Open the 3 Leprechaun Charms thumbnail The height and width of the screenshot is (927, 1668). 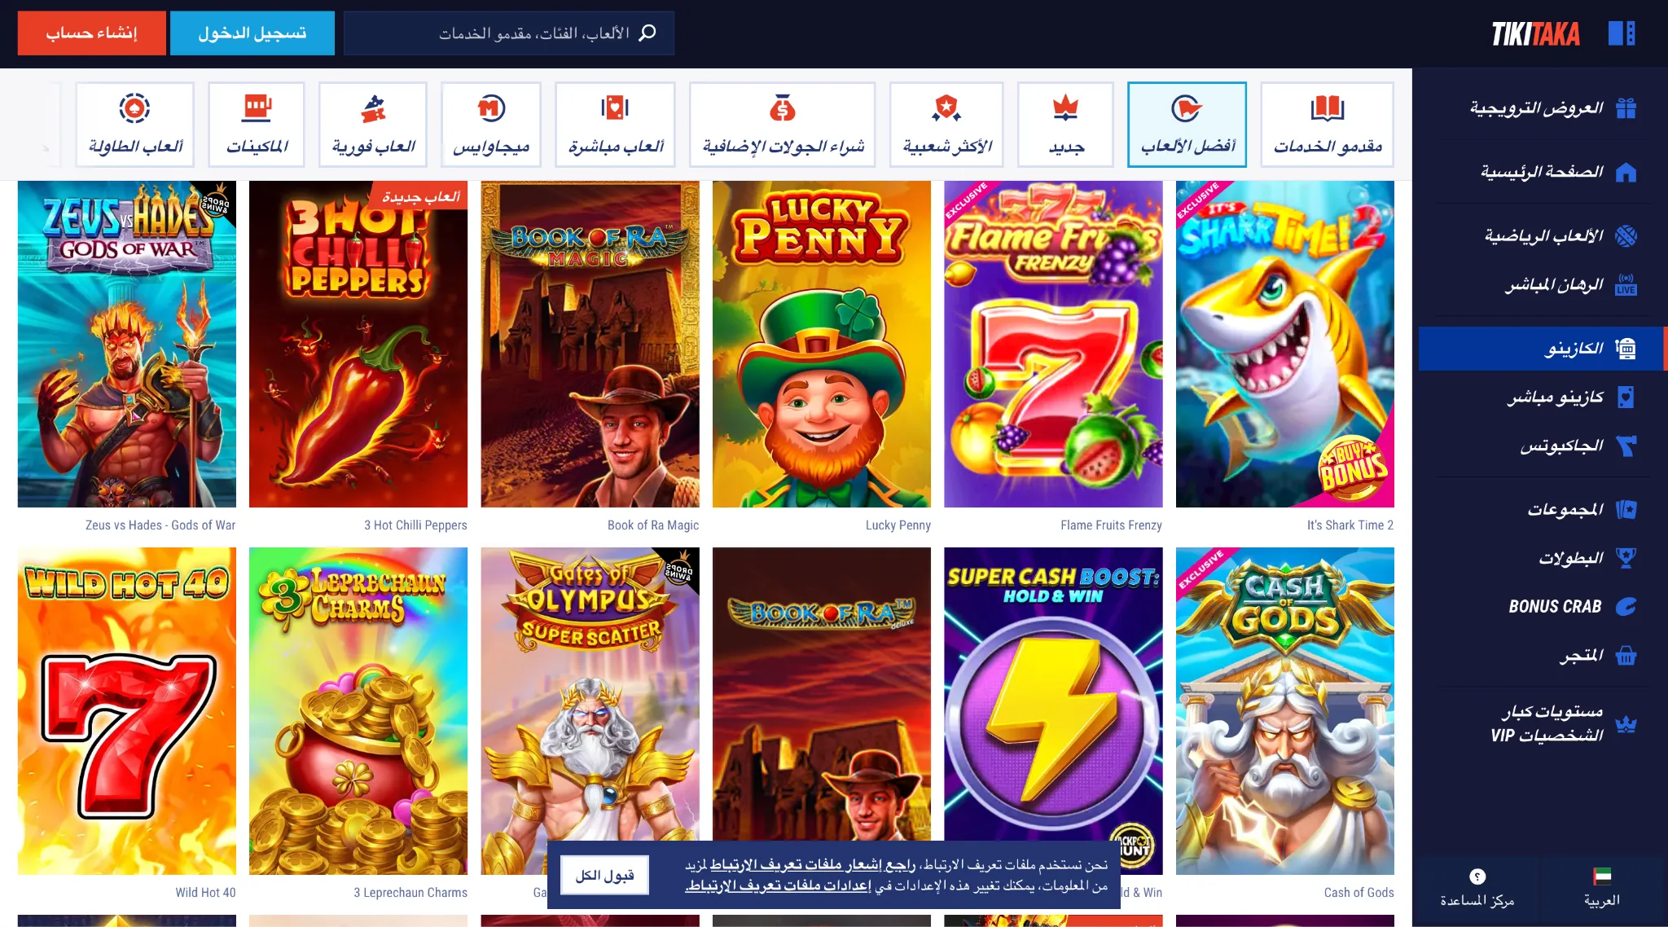[358, 711]
